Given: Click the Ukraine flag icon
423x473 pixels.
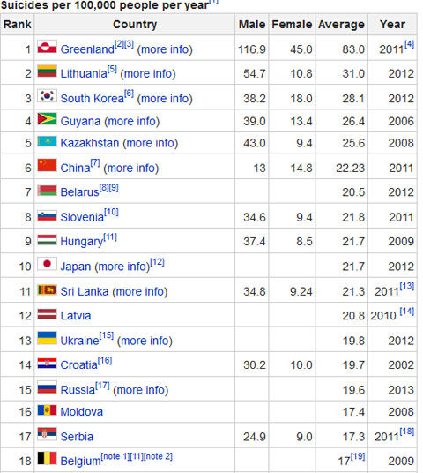Looking at the screenshot, I should click(x=47, y=338).
